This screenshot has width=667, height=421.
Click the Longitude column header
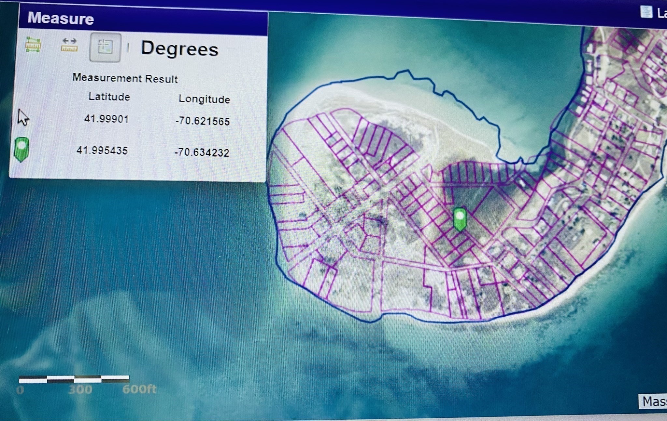(x=204, y=99)
